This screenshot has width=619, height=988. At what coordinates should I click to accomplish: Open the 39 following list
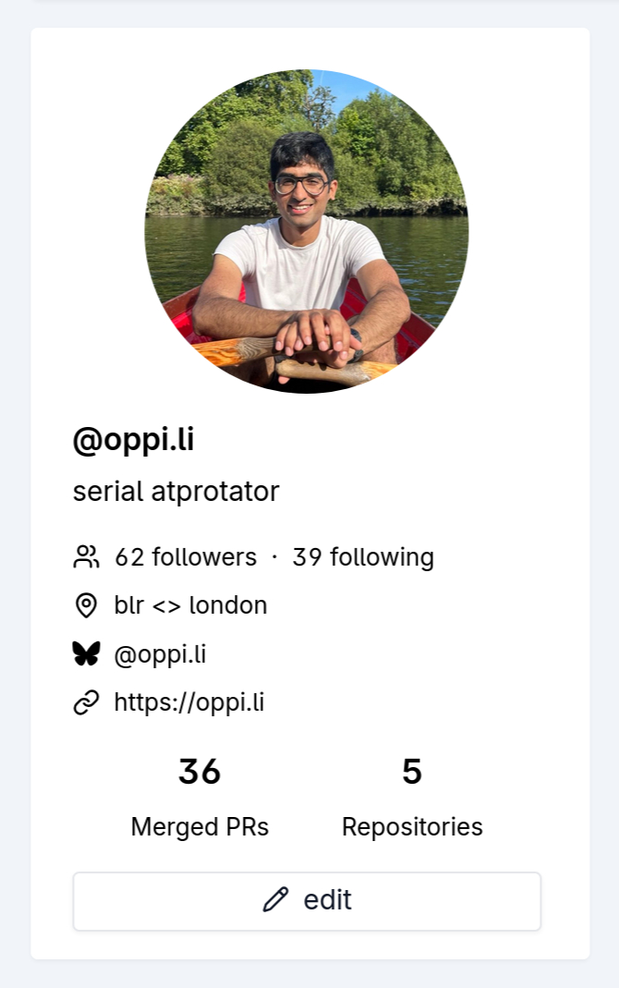[363, 557]
